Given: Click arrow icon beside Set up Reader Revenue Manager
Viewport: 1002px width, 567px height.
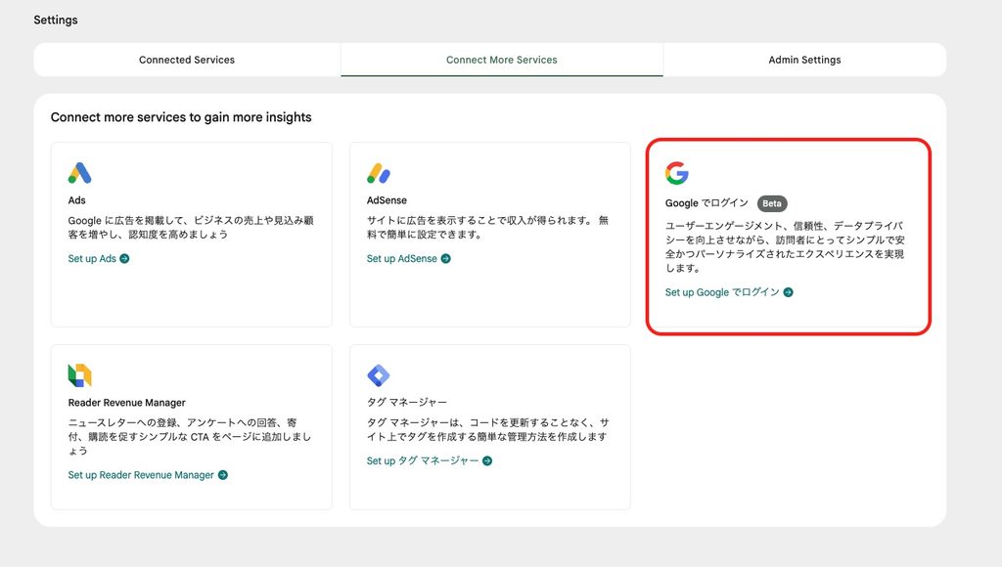Looking at the screenshot, I should 223,475.
